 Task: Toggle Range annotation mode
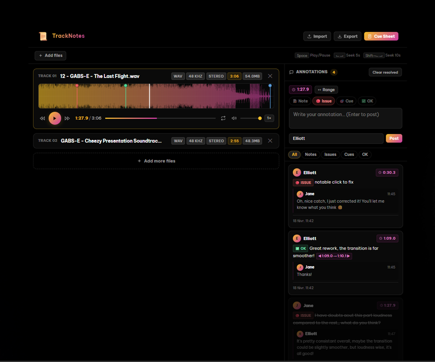coord(326,90)
